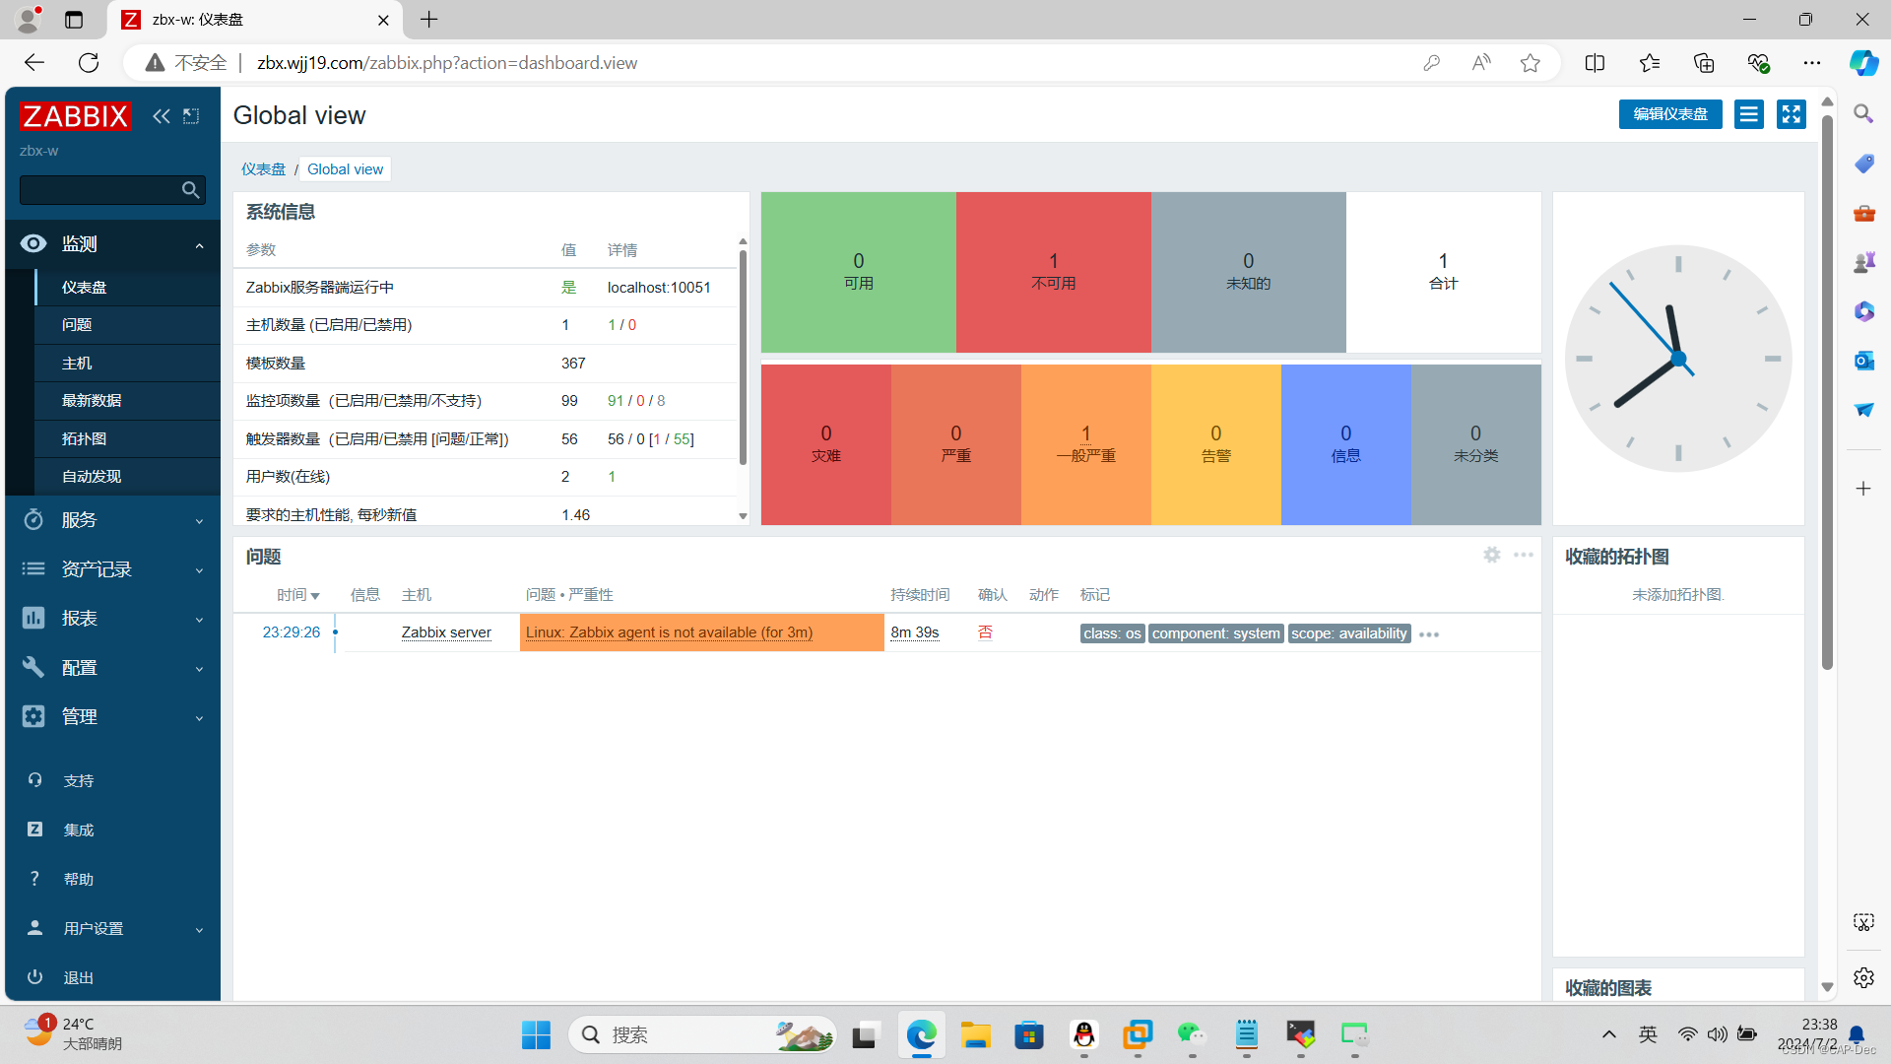This screenshot has width=1891, height=1064.
Task: Click the sidebar search magnifier icon
Action: pyautogui.click(x=190, y=190)
